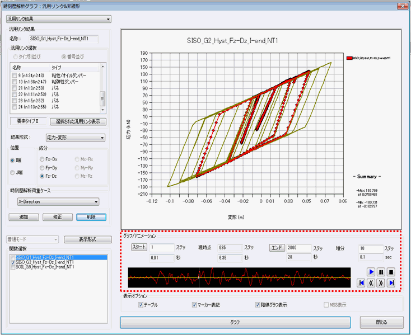Stop the animation playback
Viewport: 411px width, 335px height.
391,272
